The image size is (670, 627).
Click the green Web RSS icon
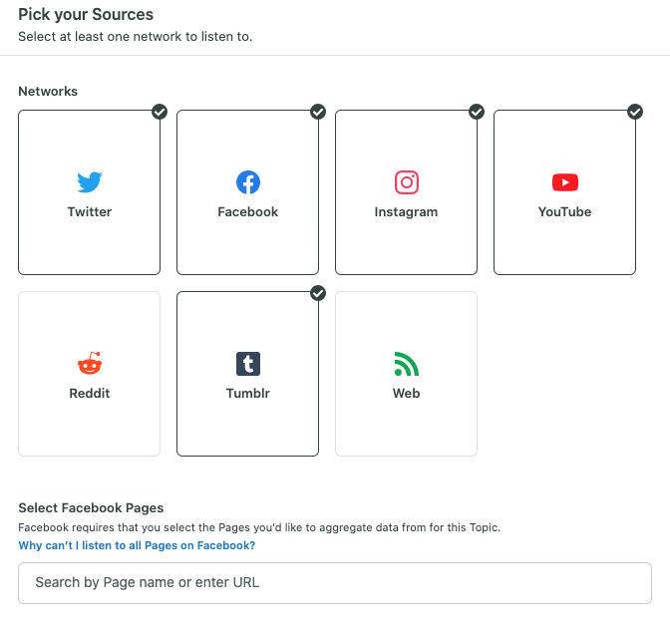coord(407,364)
